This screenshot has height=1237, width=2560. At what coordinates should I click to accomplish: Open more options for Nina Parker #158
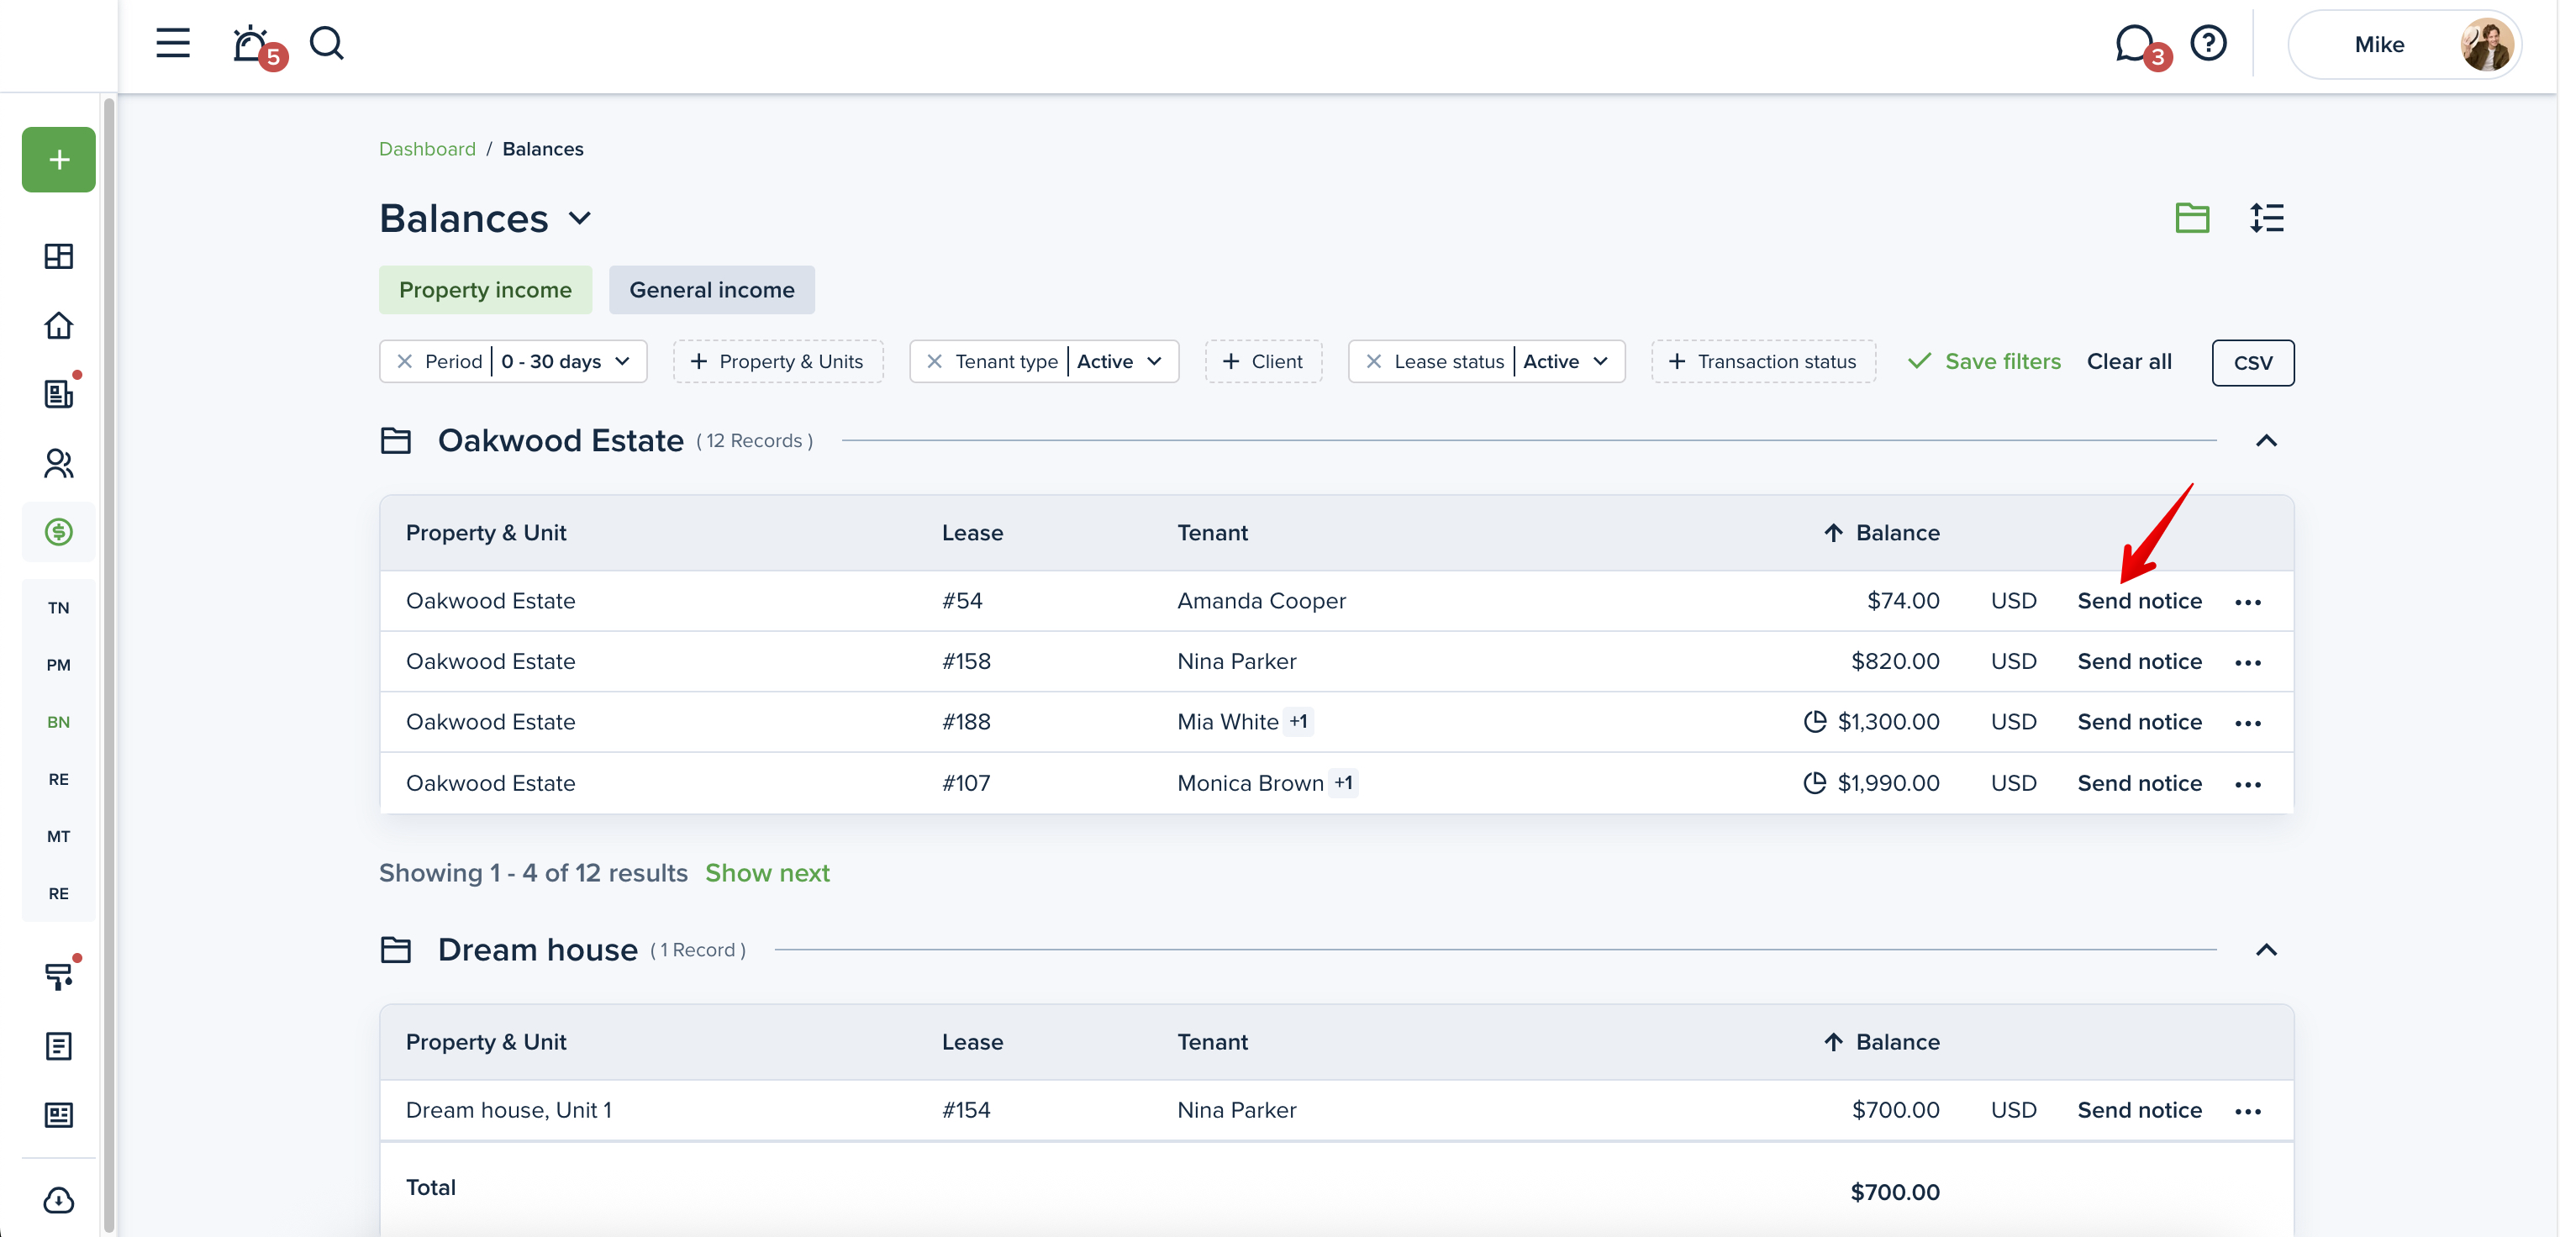coord(2248,663)
